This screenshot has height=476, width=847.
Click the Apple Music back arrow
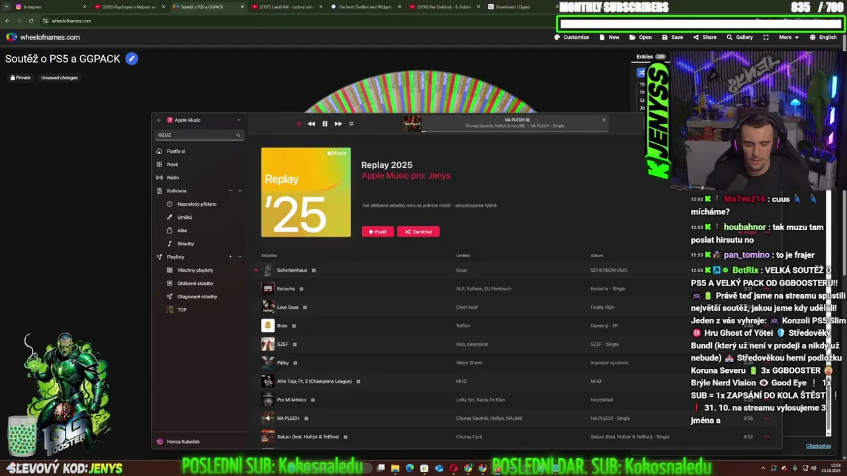click(159, 120)
